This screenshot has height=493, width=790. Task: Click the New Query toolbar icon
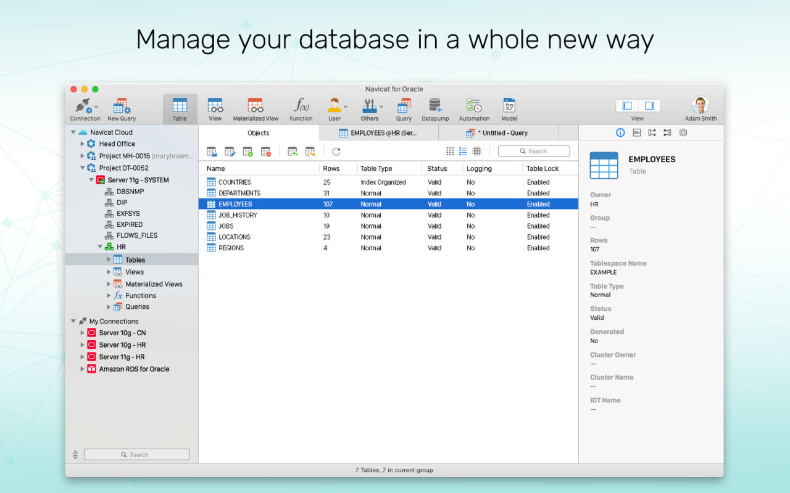pyautogui.click(x=122, y=110)
